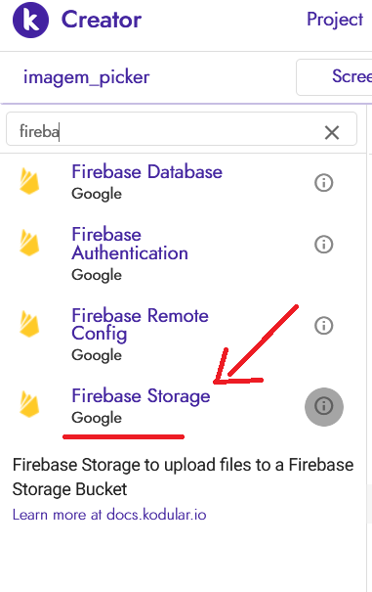Select the Firebase Authentication component label

click(x=130, y=244)
